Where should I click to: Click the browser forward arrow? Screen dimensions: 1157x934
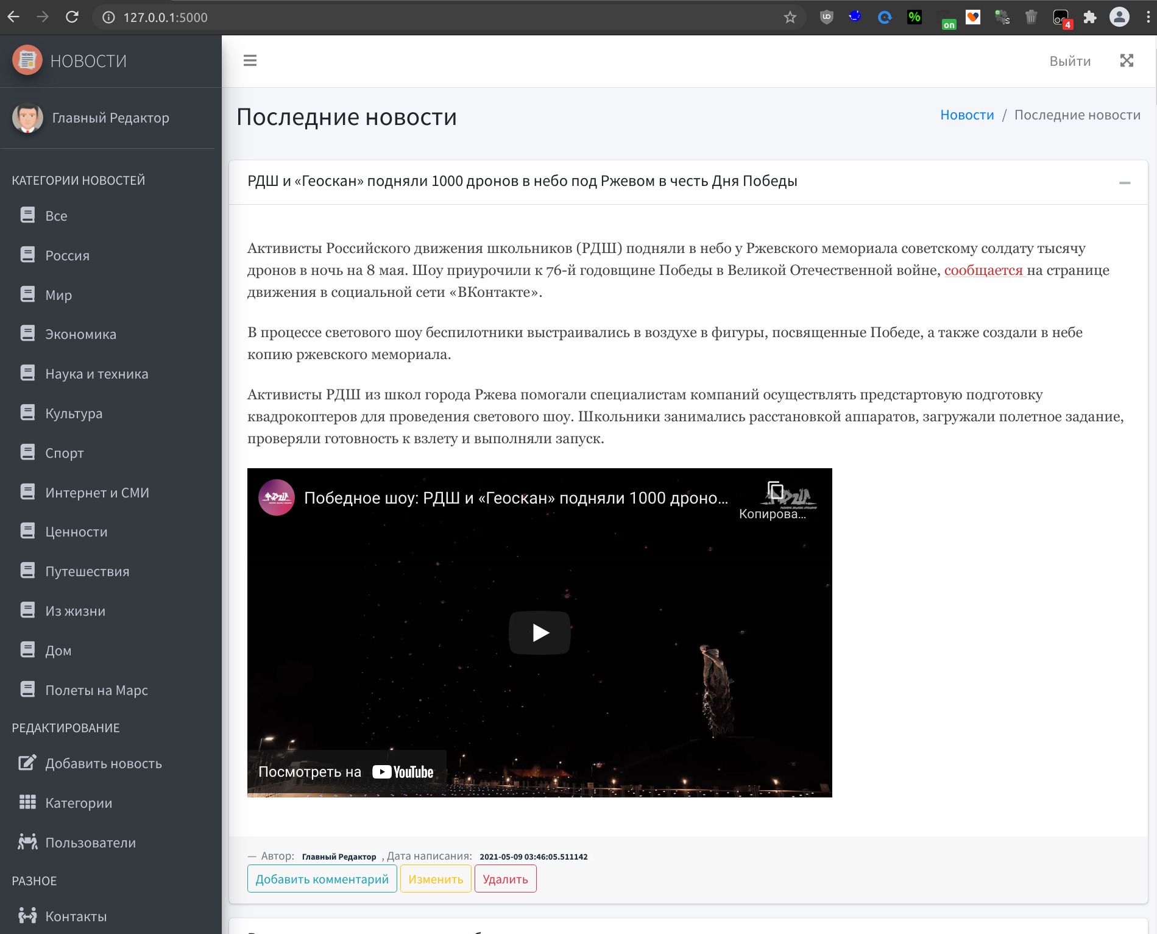point(43,17)
